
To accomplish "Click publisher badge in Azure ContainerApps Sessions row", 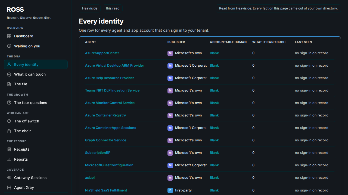I will click(x=170, y=128).
